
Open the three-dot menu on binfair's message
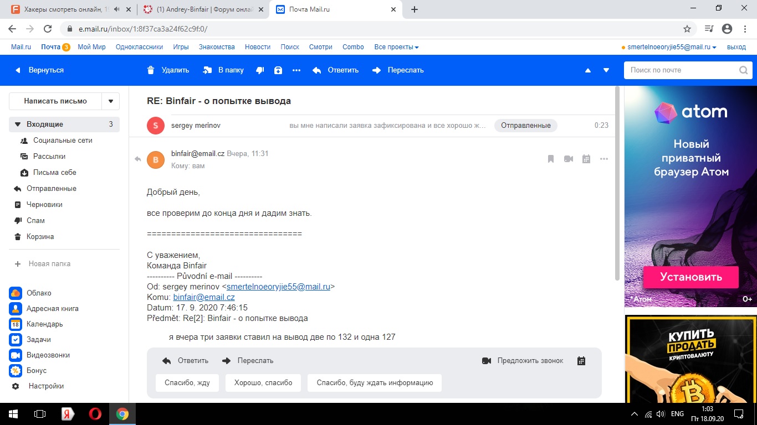604,159
